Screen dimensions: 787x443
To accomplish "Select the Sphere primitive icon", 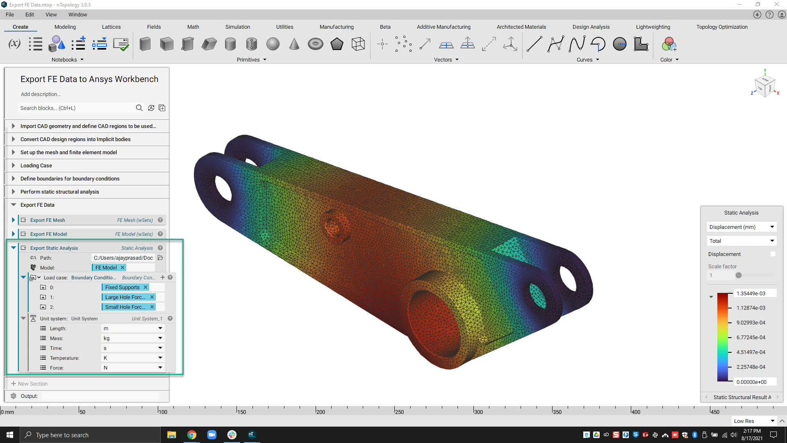I will point(273,44).
